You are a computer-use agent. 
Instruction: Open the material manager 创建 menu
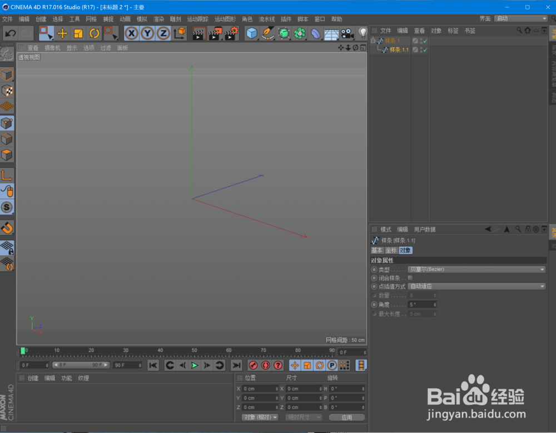[x=33, y=379]
